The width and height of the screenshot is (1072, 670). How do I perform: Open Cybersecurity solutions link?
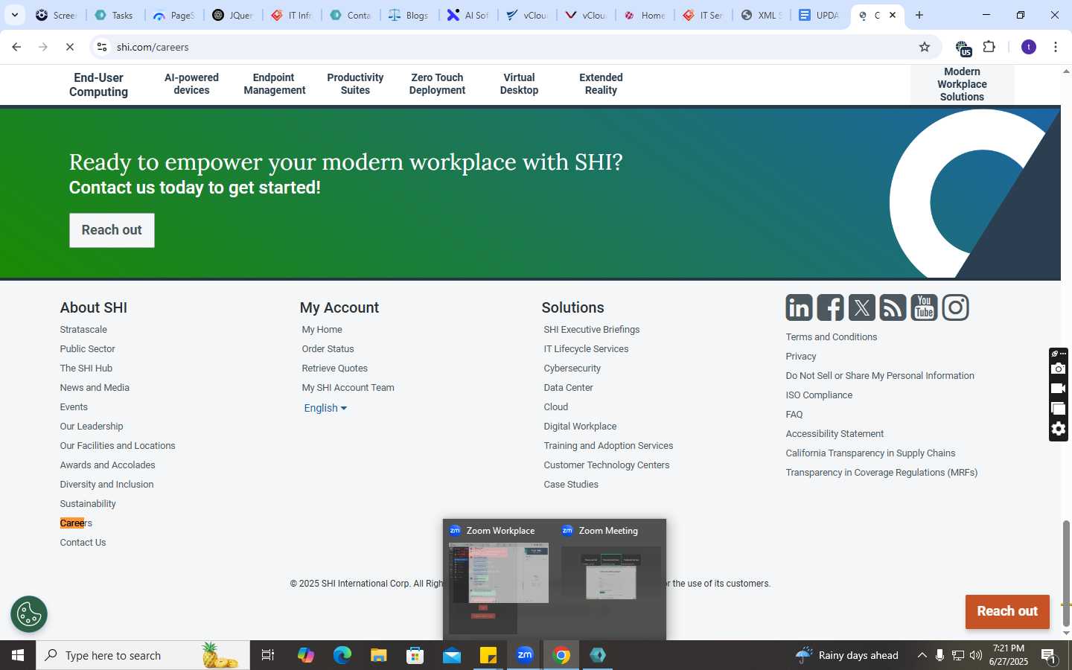[572, 368]
